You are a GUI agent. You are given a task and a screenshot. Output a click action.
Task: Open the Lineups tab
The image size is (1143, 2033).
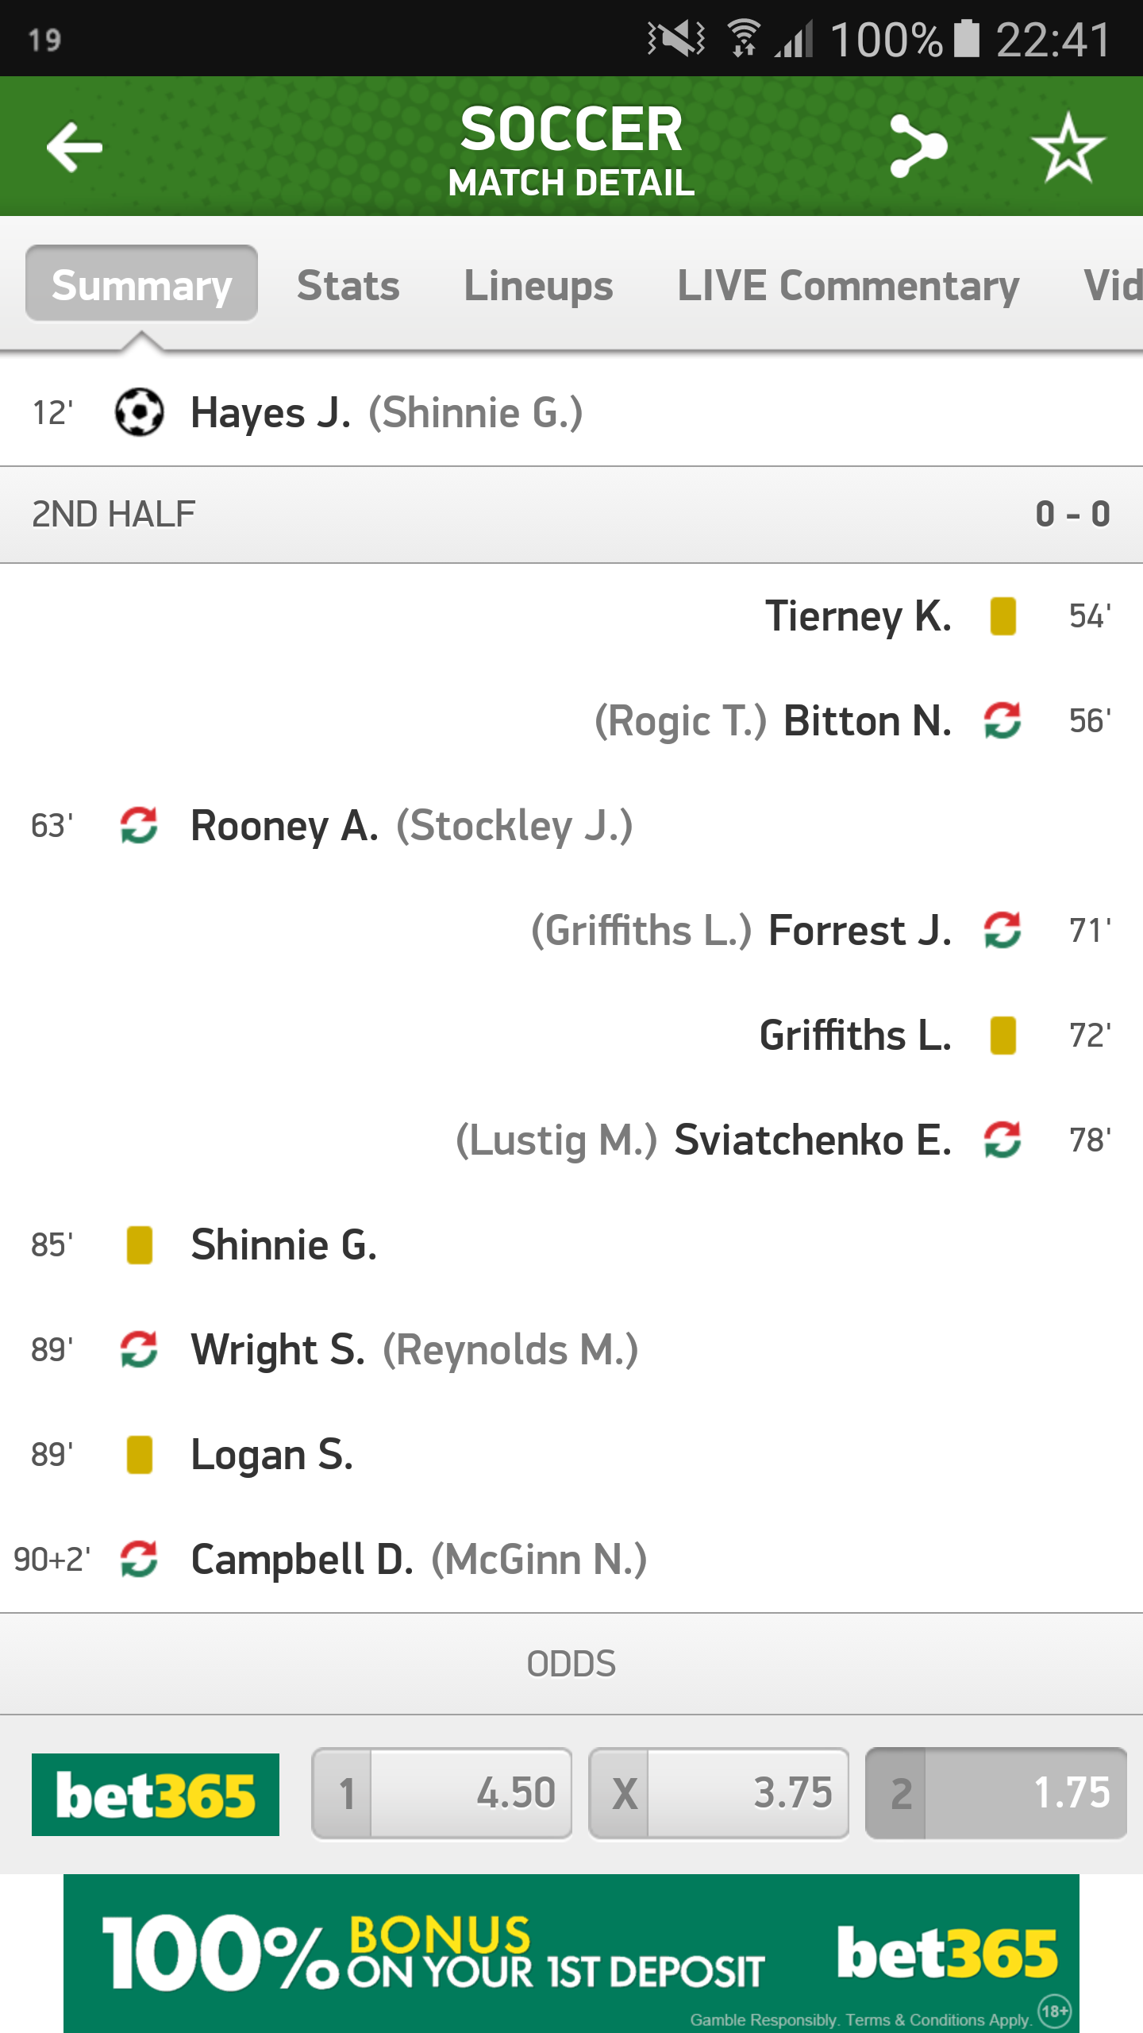tap(538, 286)
